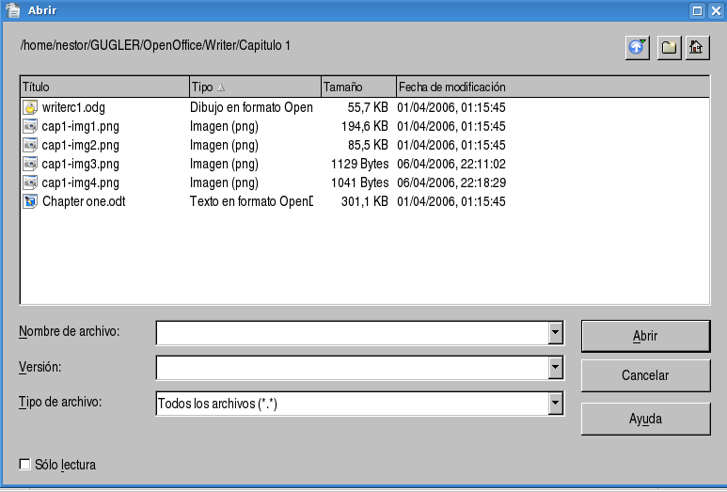
Task: Select the cap1-img1.png file icon
Action: click(30, 126)
